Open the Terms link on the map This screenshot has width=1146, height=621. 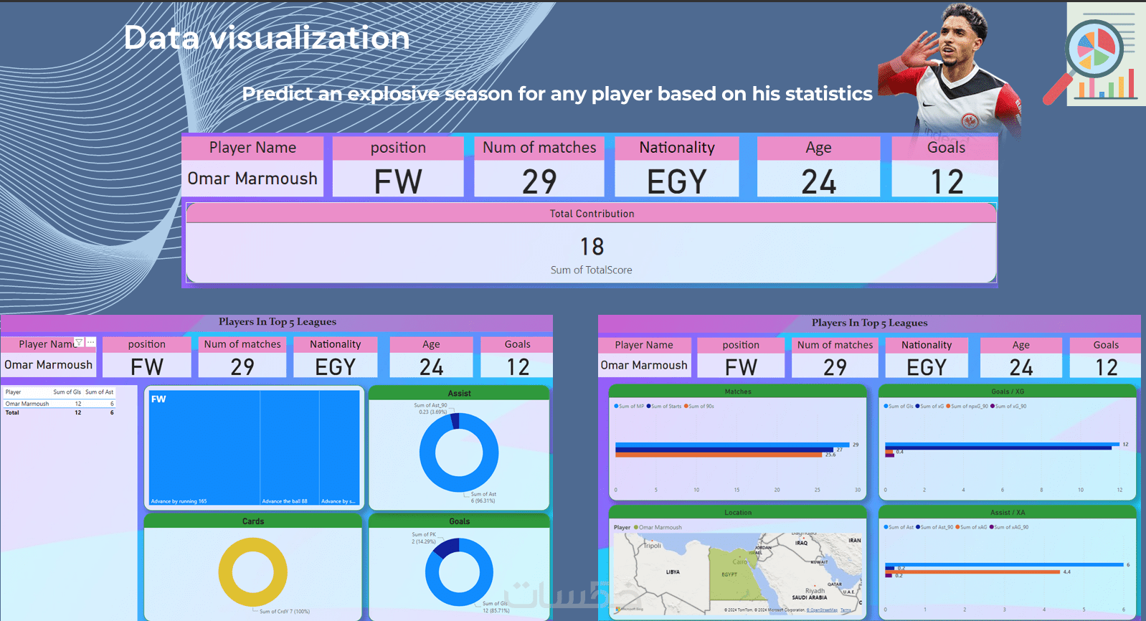coord(846,610)
